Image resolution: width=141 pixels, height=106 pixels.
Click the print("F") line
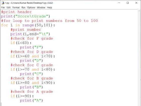click(31, 47)
